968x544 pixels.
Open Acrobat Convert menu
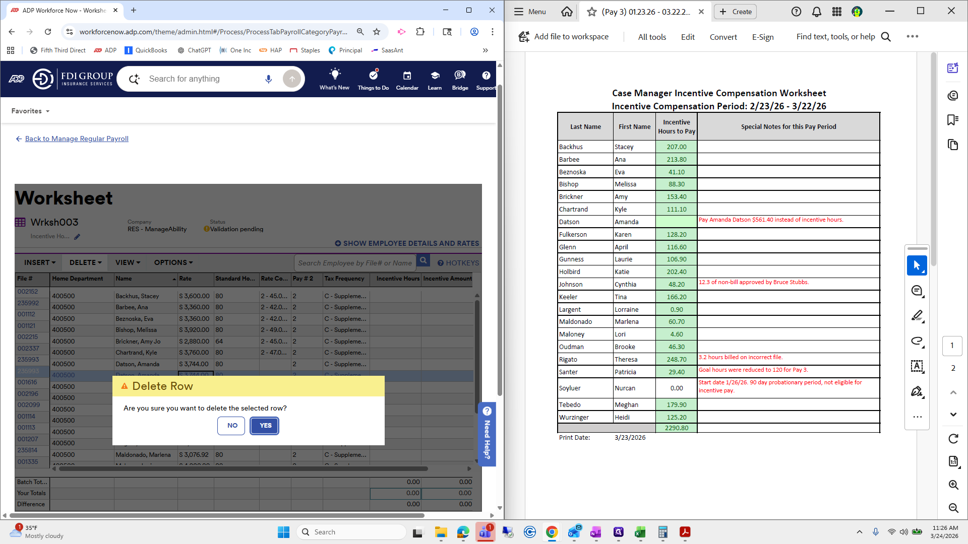[723, 37]
